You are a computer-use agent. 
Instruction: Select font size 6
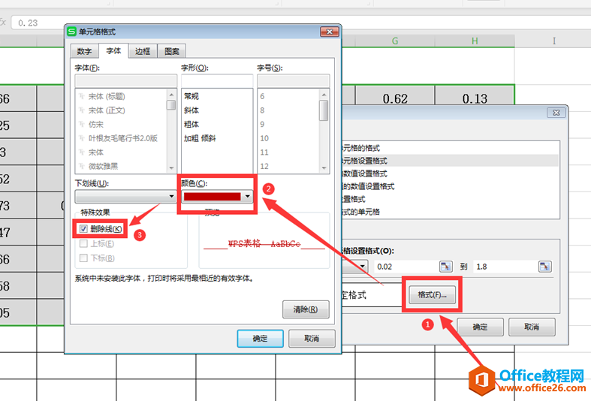point(262,96)
